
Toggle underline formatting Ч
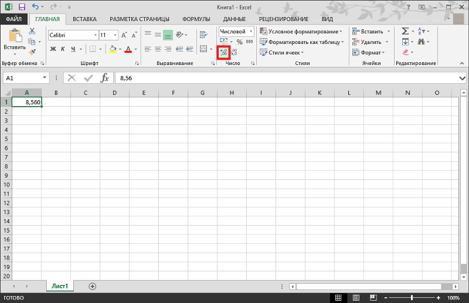coord(73,49)
